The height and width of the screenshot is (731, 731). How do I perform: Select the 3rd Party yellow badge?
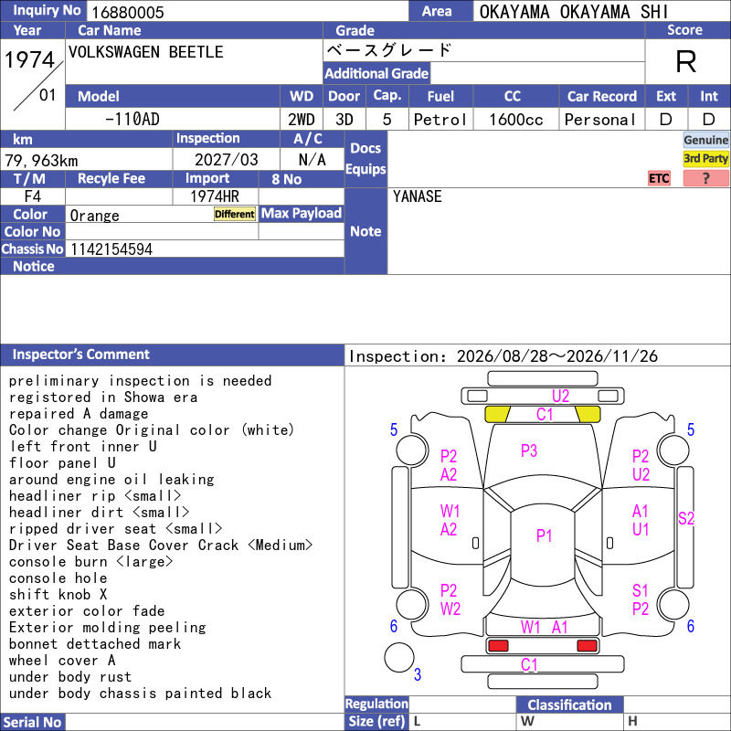(705, 159)
